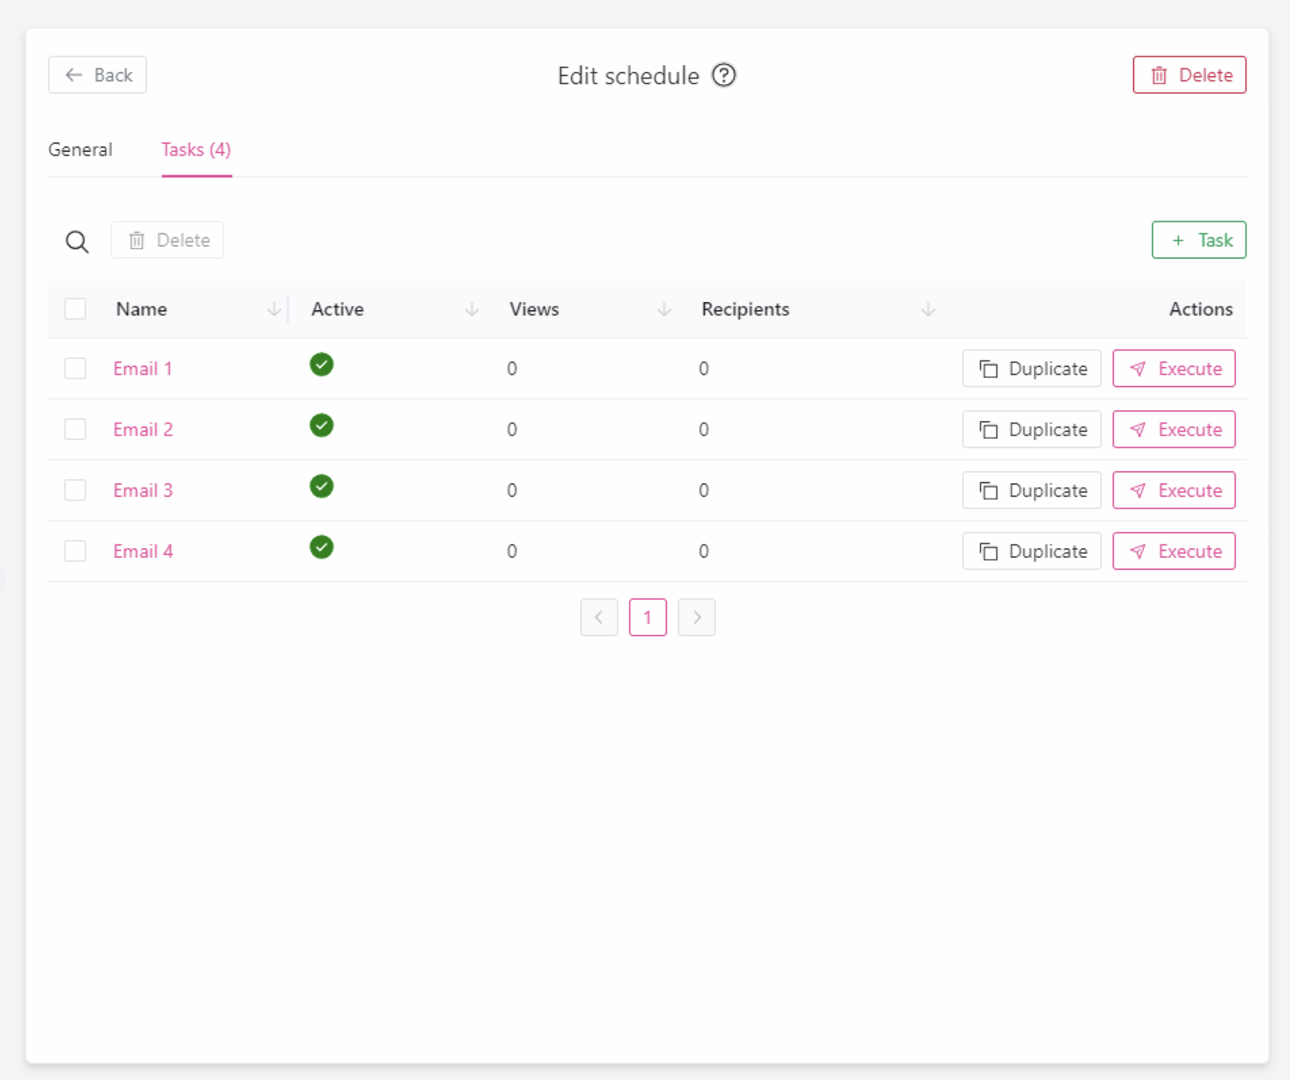This screenshot has height=1080, width=1290.
Task: Toggle the select-all checkbox in header
Action: [75, 309]
